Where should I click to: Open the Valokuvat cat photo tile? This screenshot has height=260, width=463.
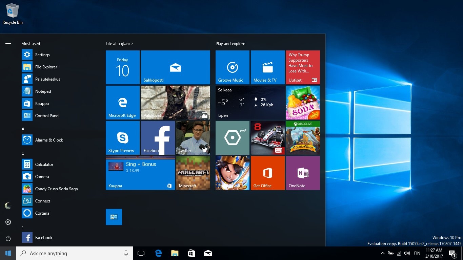point(175,103)
